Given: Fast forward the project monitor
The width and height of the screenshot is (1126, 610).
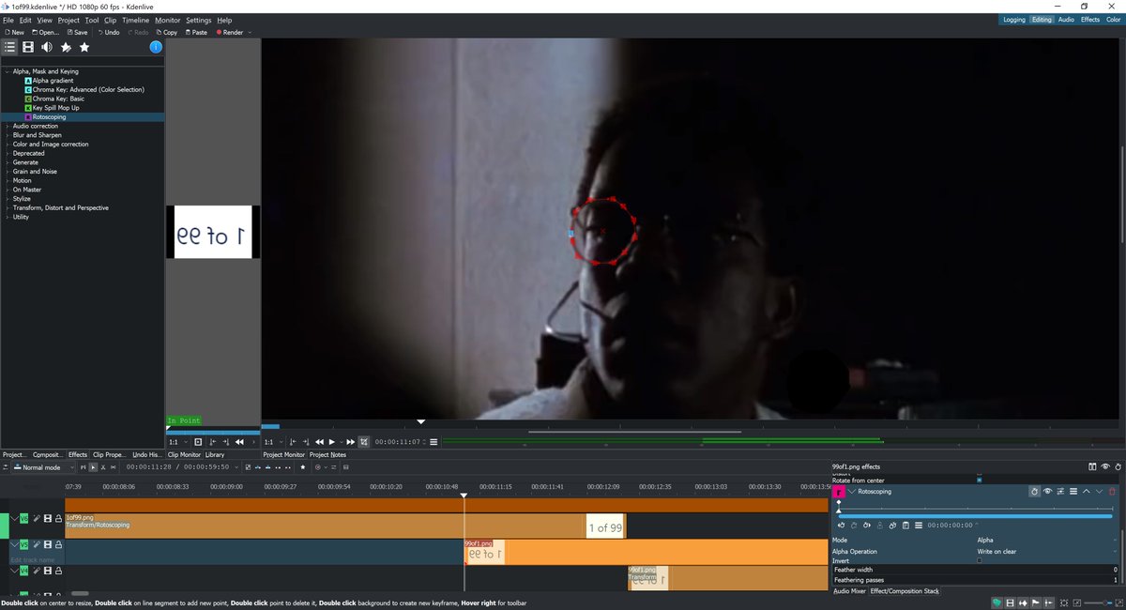Looking at the screenshot, I should tap(351, 442).
